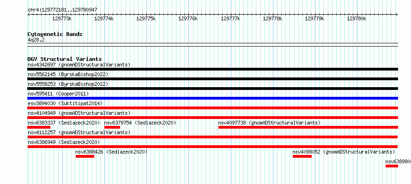This screenshot has width=411, height=184.
Task: Open variant nsv5558253 label
Action: click(68, 84)
